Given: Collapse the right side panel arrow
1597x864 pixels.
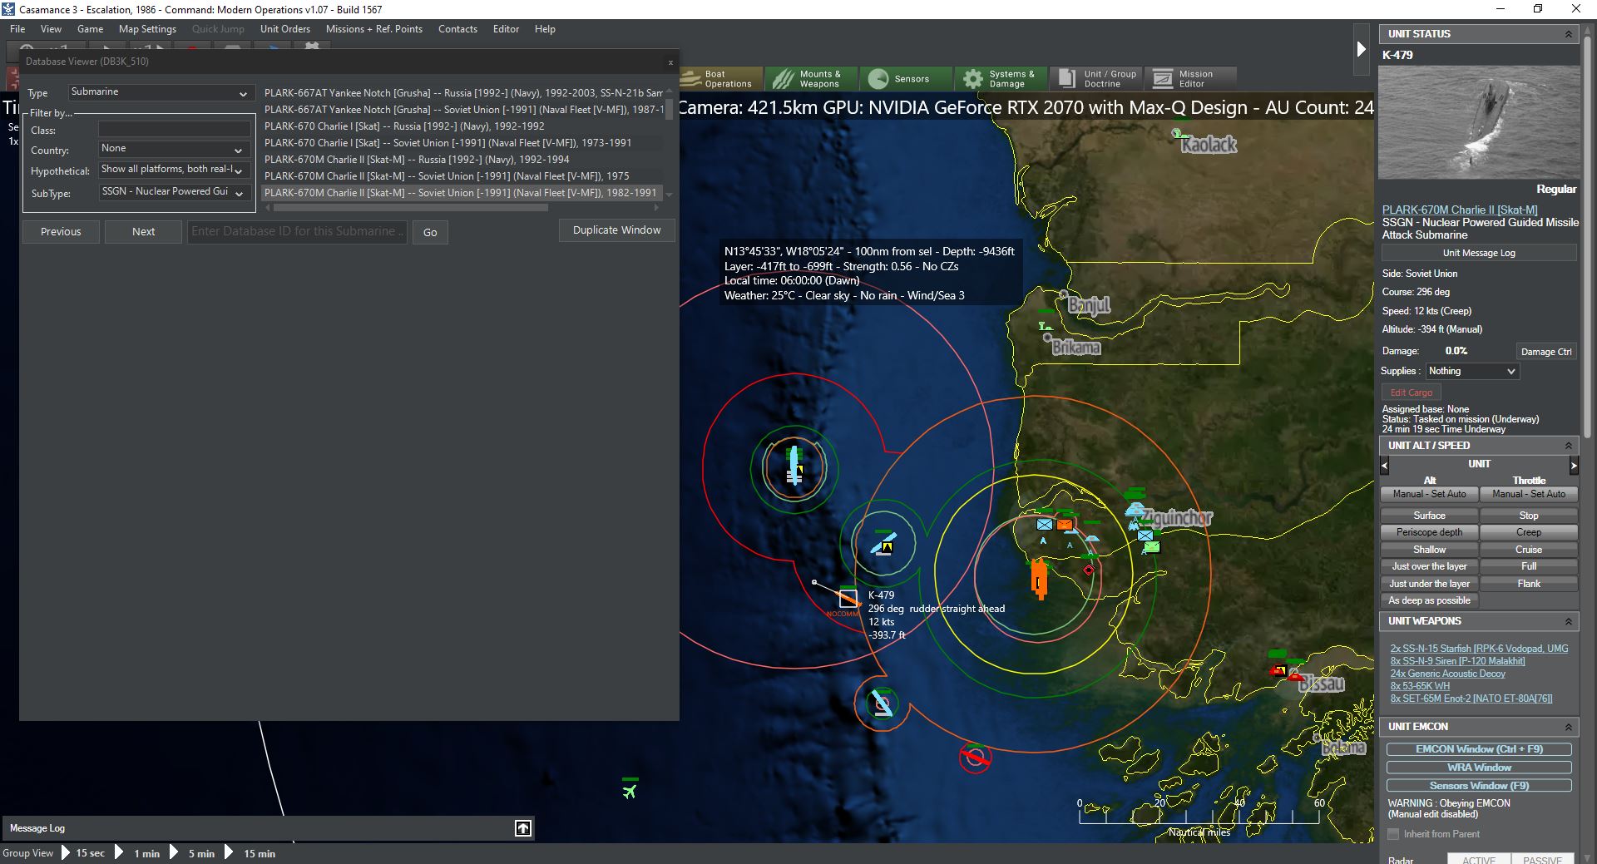Looking at the screenshot, I should click(x=1361, y=49).
